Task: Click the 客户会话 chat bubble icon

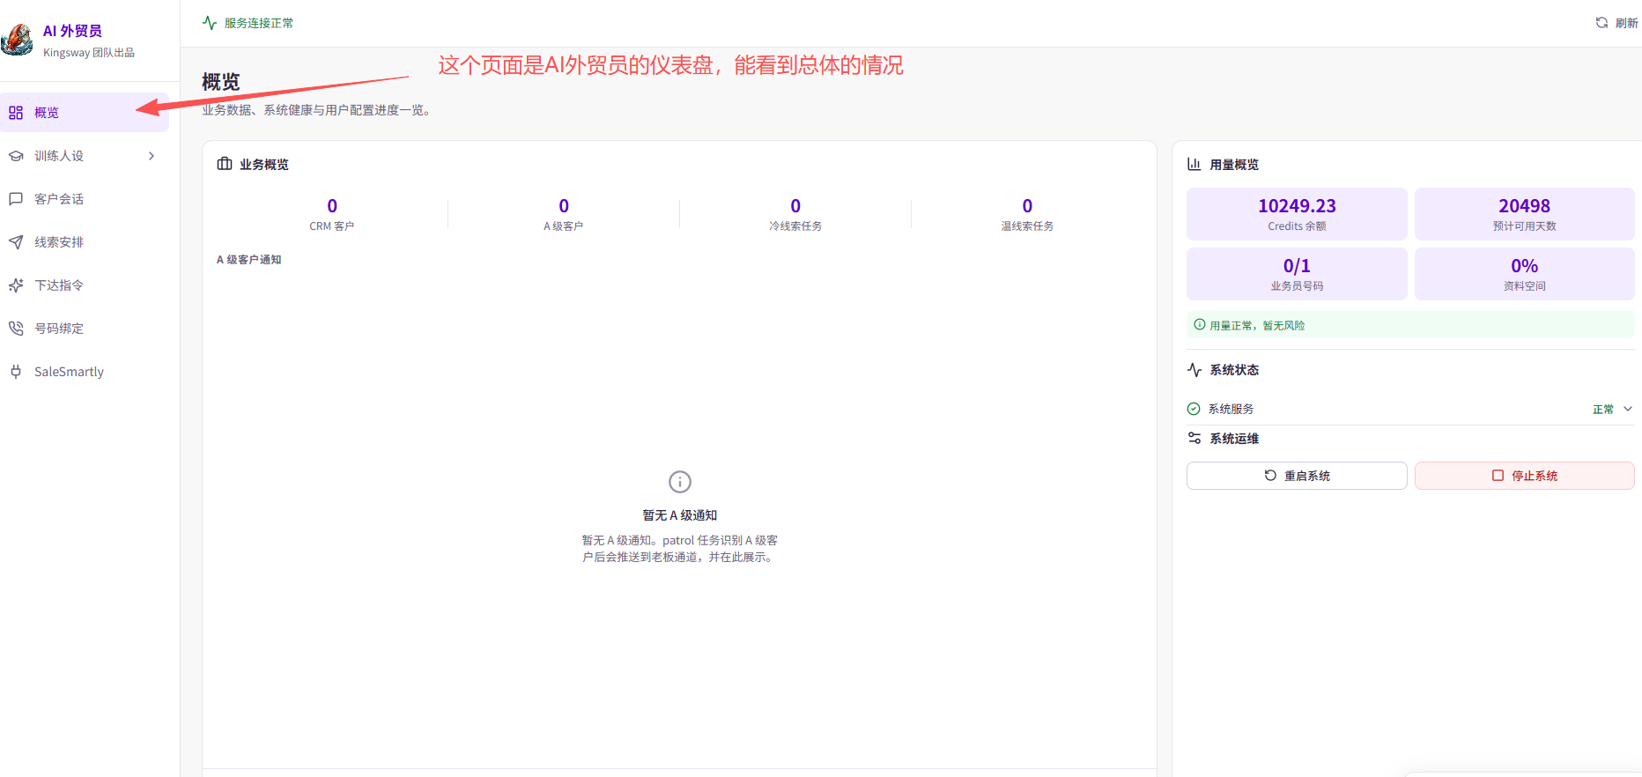Action: tap(16, 199)
